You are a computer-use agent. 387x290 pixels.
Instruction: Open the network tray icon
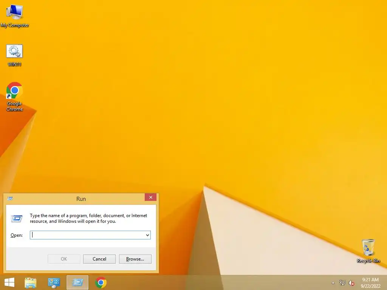(342, 282)
